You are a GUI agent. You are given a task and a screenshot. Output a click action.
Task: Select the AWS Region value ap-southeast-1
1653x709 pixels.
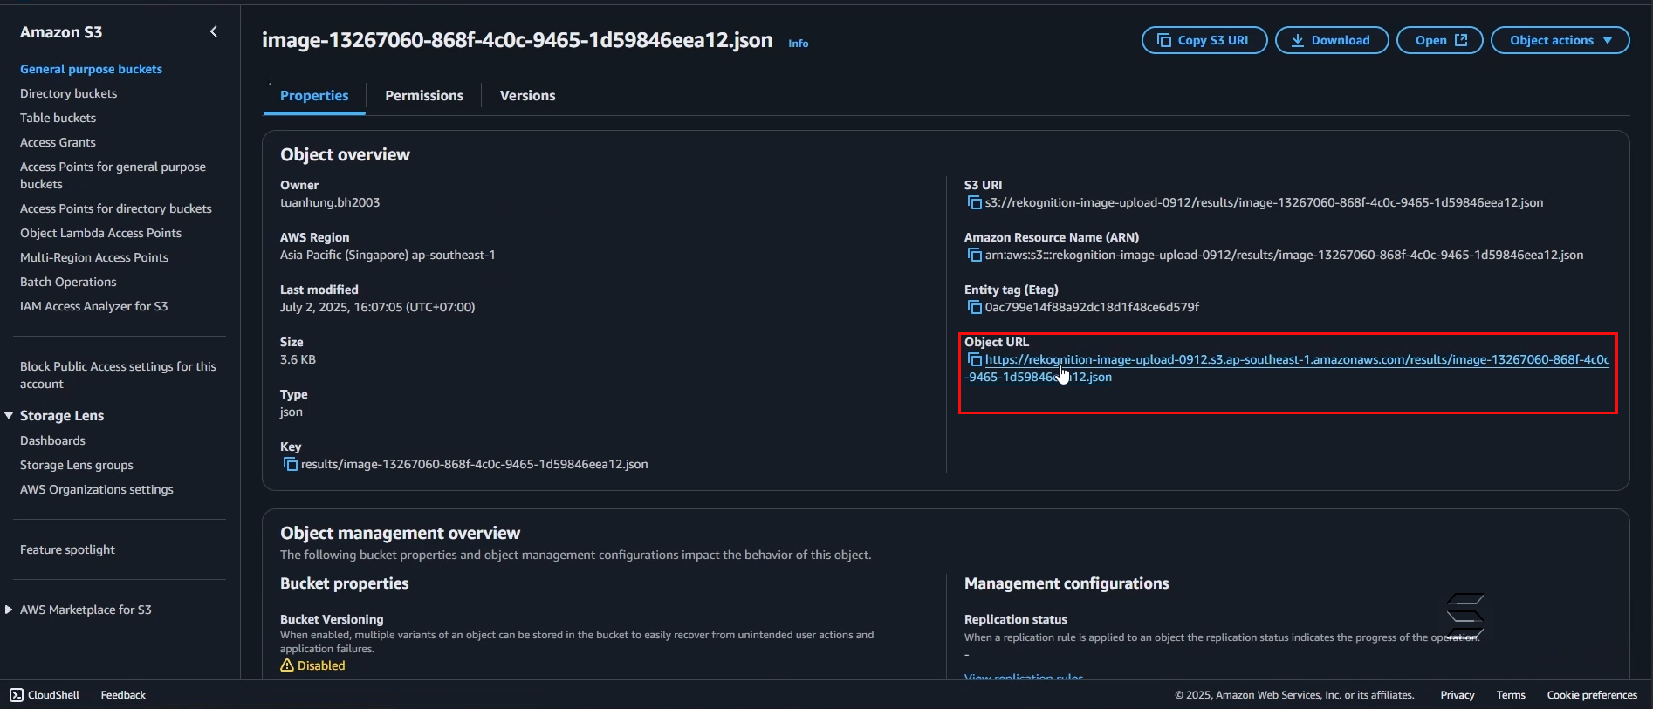(x=388, y=255)
